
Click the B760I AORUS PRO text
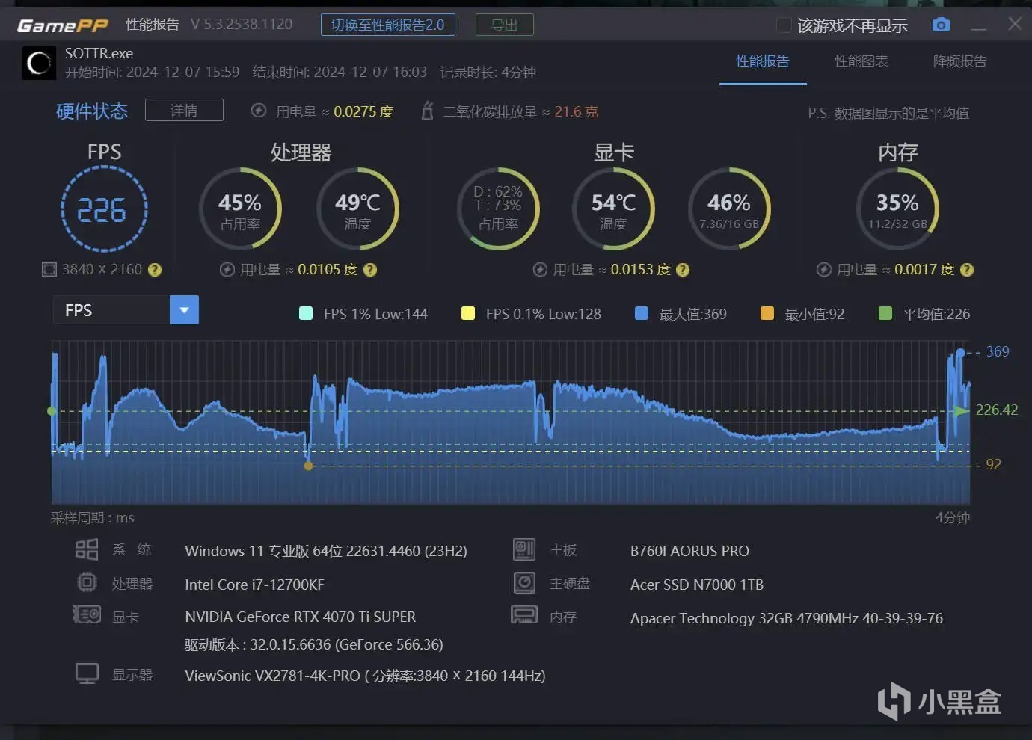tap(689, 551)
